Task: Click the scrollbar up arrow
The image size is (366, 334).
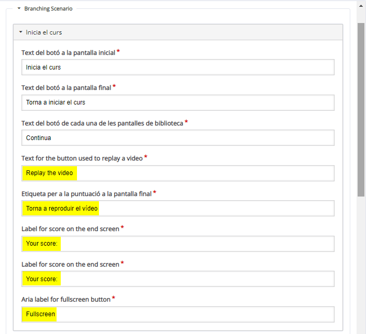Action: [x=361, y=6]
